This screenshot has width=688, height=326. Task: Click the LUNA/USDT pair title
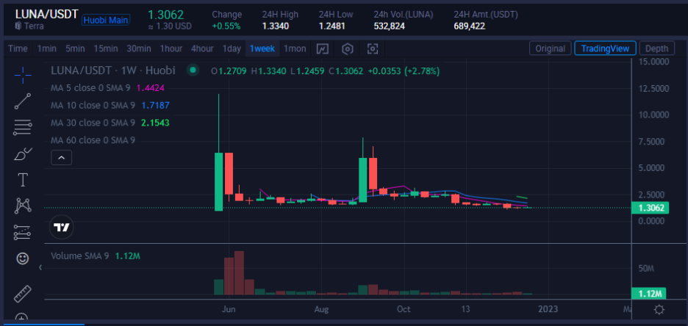(46, 13)
